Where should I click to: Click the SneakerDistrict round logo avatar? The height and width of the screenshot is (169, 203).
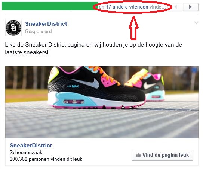[x=13, y=28]
